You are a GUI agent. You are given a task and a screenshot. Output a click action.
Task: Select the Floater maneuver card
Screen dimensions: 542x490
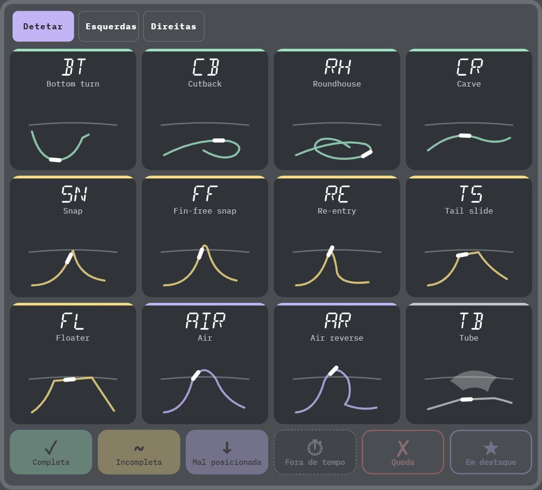click(73, 363)
